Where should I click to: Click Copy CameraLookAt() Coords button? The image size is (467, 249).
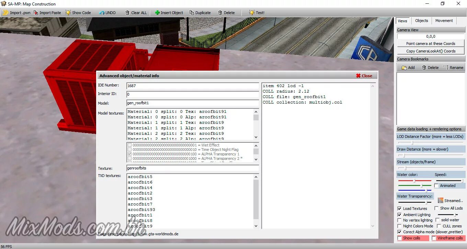tap(431, 51)
